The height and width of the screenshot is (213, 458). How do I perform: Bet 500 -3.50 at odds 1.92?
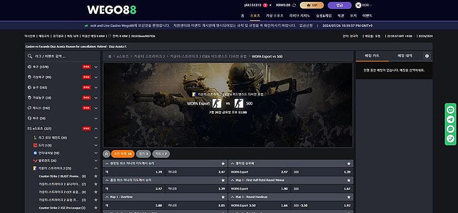click(322, 205)
